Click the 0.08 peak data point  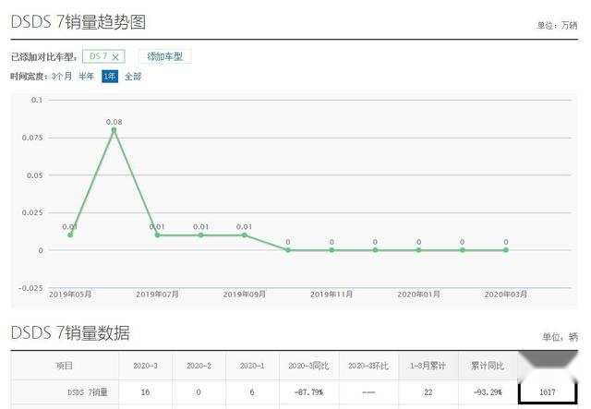pos(114,130)
